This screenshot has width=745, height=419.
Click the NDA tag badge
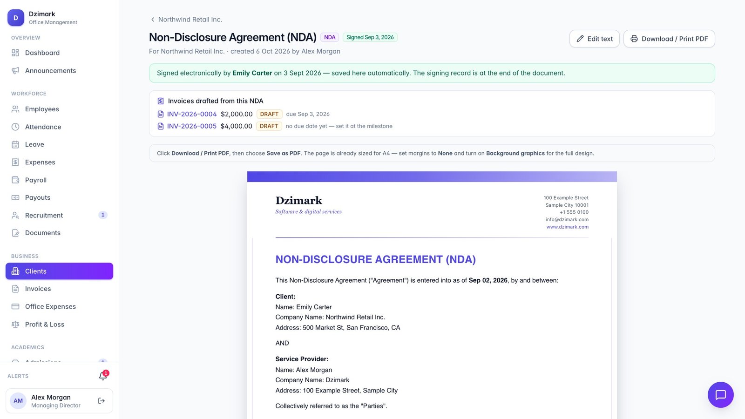[x=330, y=37]
